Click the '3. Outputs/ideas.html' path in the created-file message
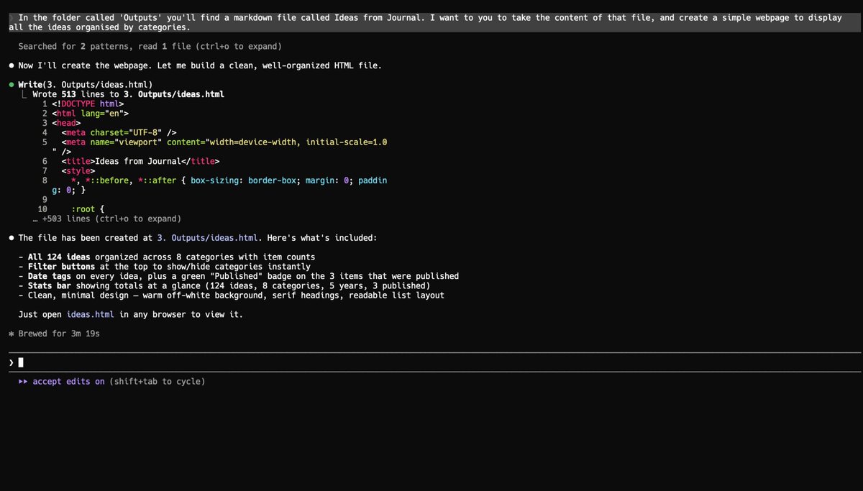Viewport: 863px width, 491px height. pos(208,238)
